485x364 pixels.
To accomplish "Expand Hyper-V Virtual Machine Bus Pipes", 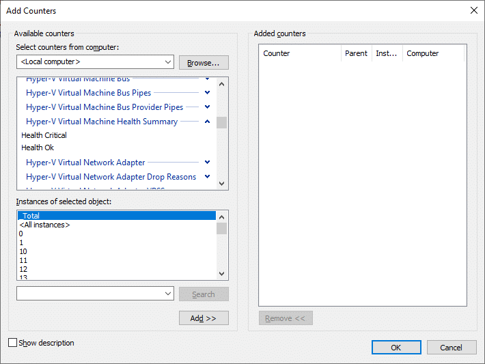I will point(207,92).
